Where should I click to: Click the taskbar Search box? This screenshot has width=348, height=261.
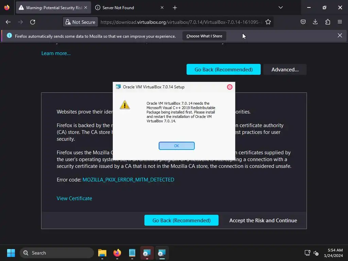pos(57,253)
